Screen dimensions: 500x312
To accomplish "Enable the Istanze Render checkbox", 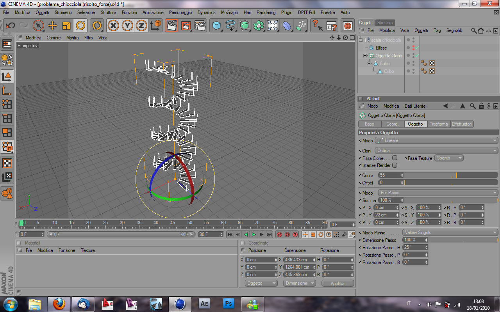I will tap(395, 165).
